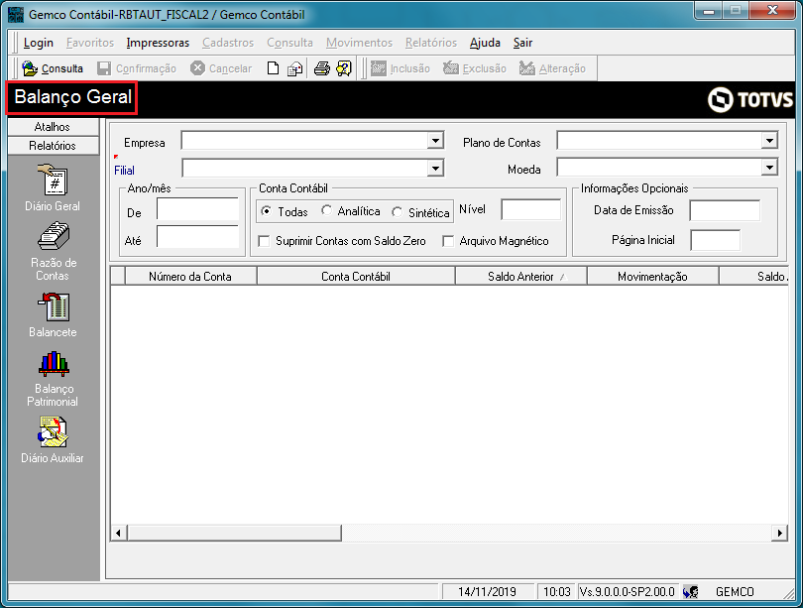803x608 pixels.
Task: Click the Consulta toolbar button
Action: click(x=53, y=68)
